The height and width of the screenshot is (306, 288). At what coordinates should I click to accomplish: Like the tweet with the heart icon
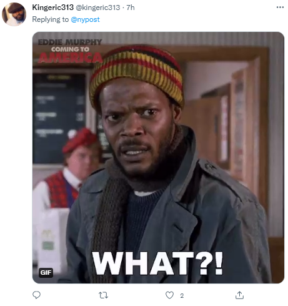tap(169, 295)
